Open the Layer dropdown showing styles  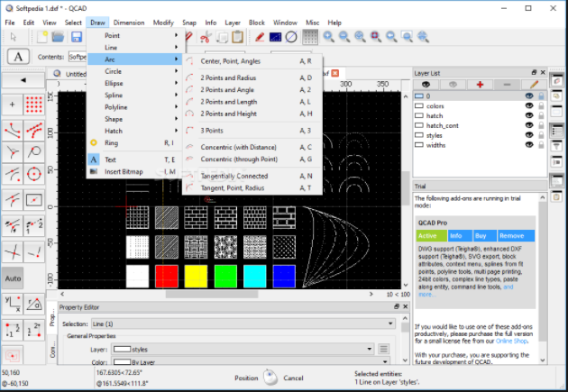[243, 349]
